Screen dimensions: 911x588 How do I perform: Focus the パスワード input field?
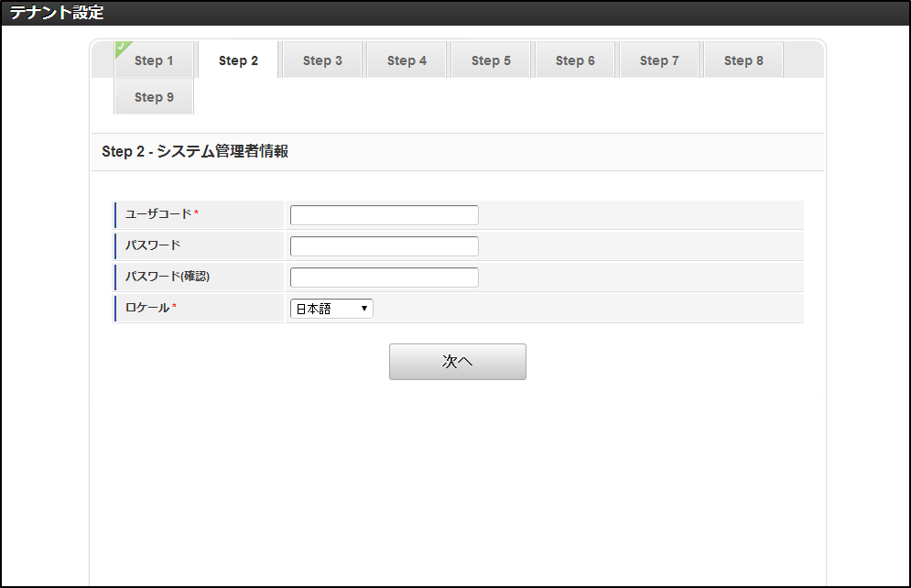pos(384,246)
